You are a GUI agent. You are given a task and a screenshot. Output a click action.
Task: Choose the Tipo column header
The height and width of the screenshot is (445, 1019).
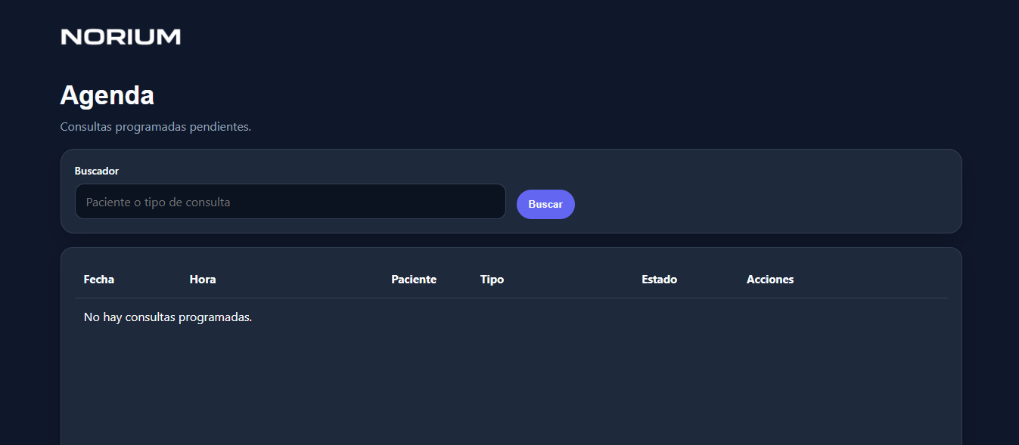[492, 280]
